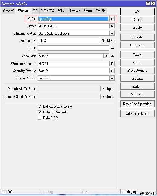The image size is (157, 196).
Task: Click the Scan List default field
Action: 71,56
